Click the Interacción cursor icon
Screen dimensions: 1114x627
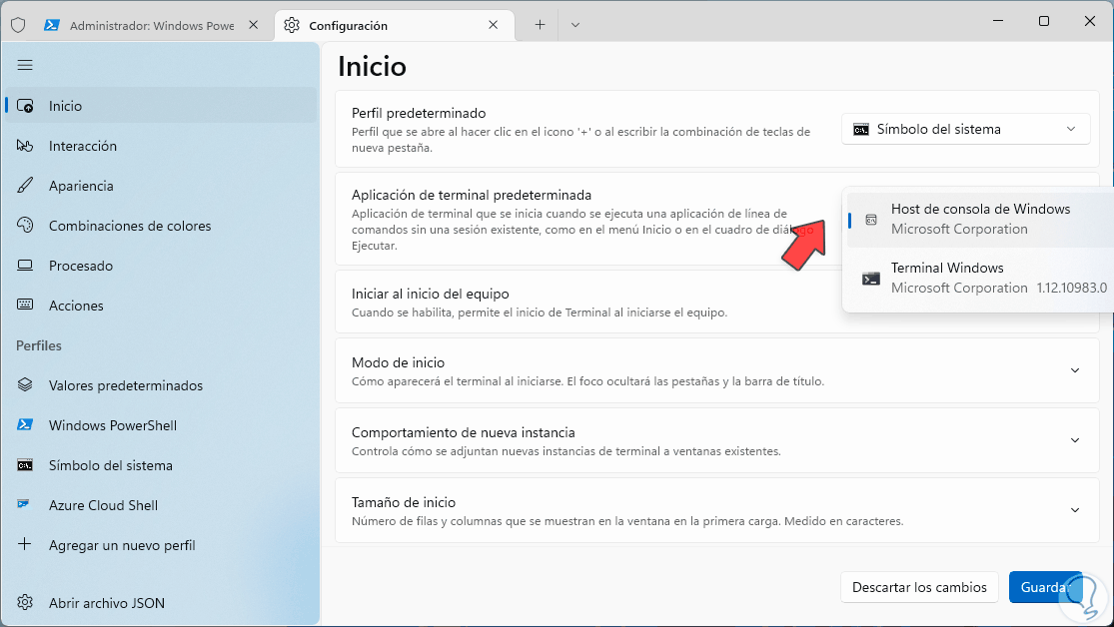point(25,146)
